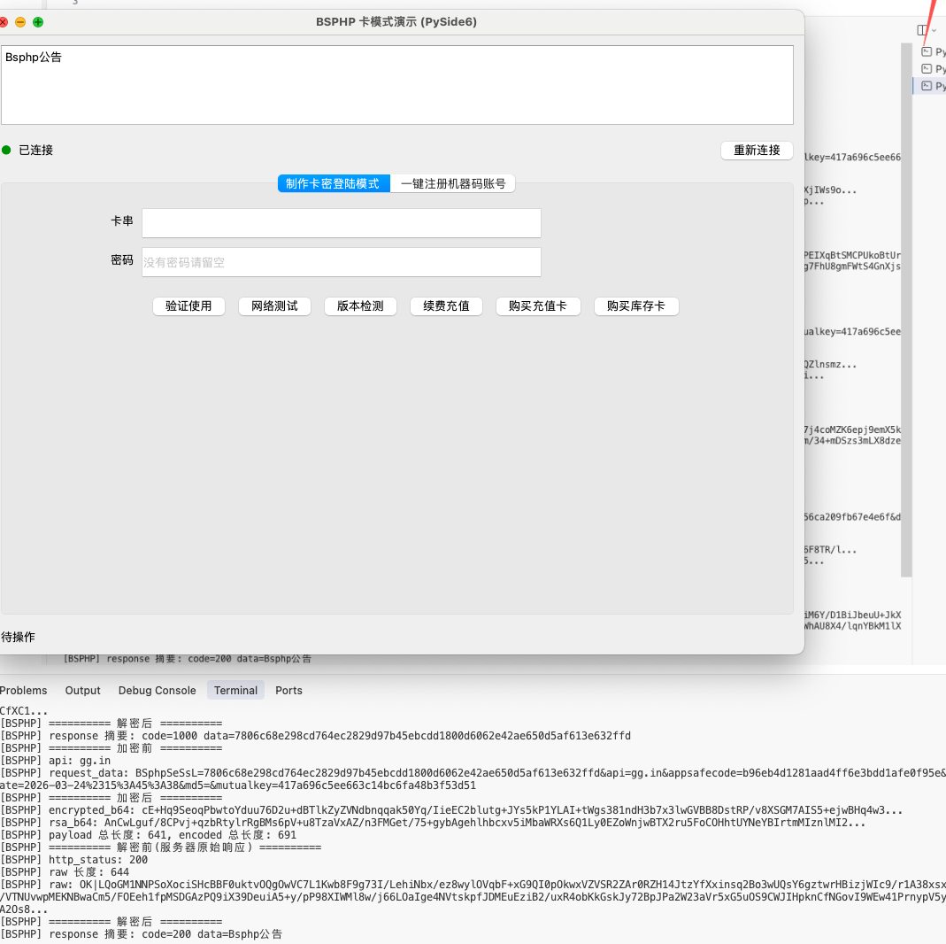The height and width of the screenshot is (944, 946).
Task: Click terminal line 'raw 长度: 644'
Action: (x=65, y=872)
